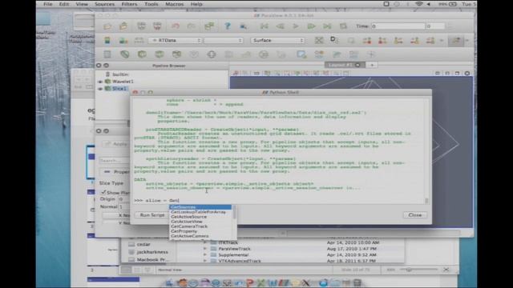Open the Sources menu

click(104, 4)
